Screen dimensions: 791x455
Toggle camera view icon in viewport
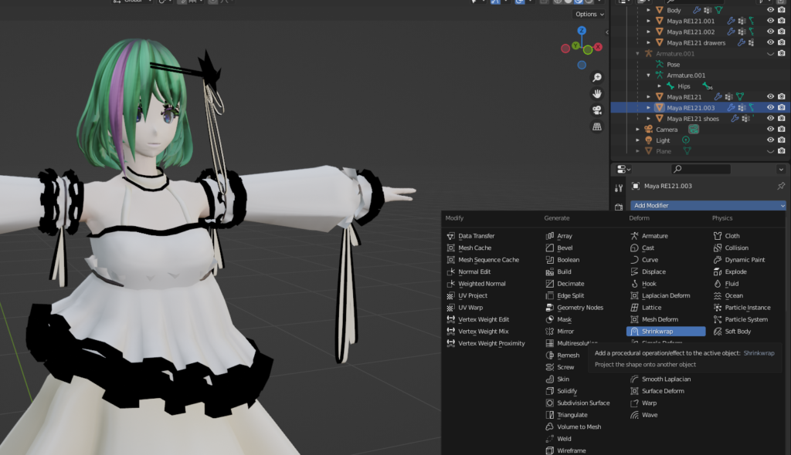[x=597, y=110]
